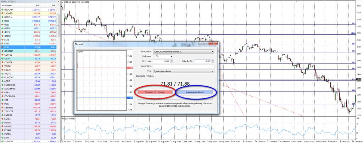
Task: Click the arrow icon beside DE30
Action: point(2,21)
